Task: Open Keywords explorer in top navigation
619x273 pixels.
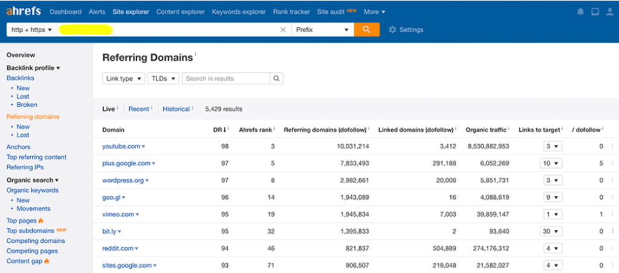Action: (239, 12)
